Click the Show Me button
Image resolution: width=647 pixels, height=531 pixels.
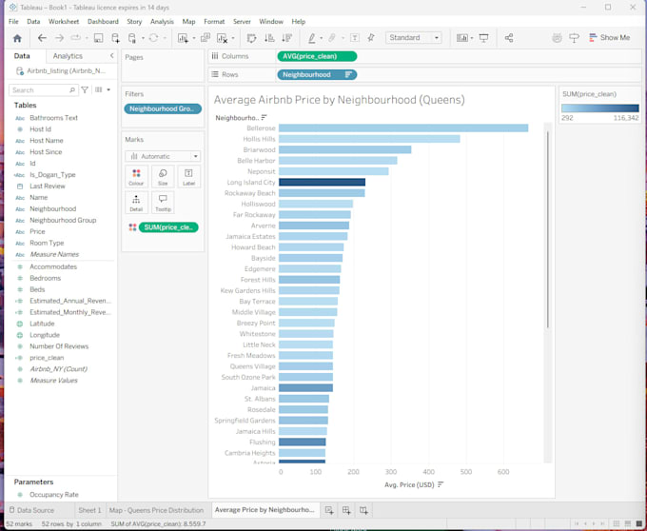[x=610, y=37]
